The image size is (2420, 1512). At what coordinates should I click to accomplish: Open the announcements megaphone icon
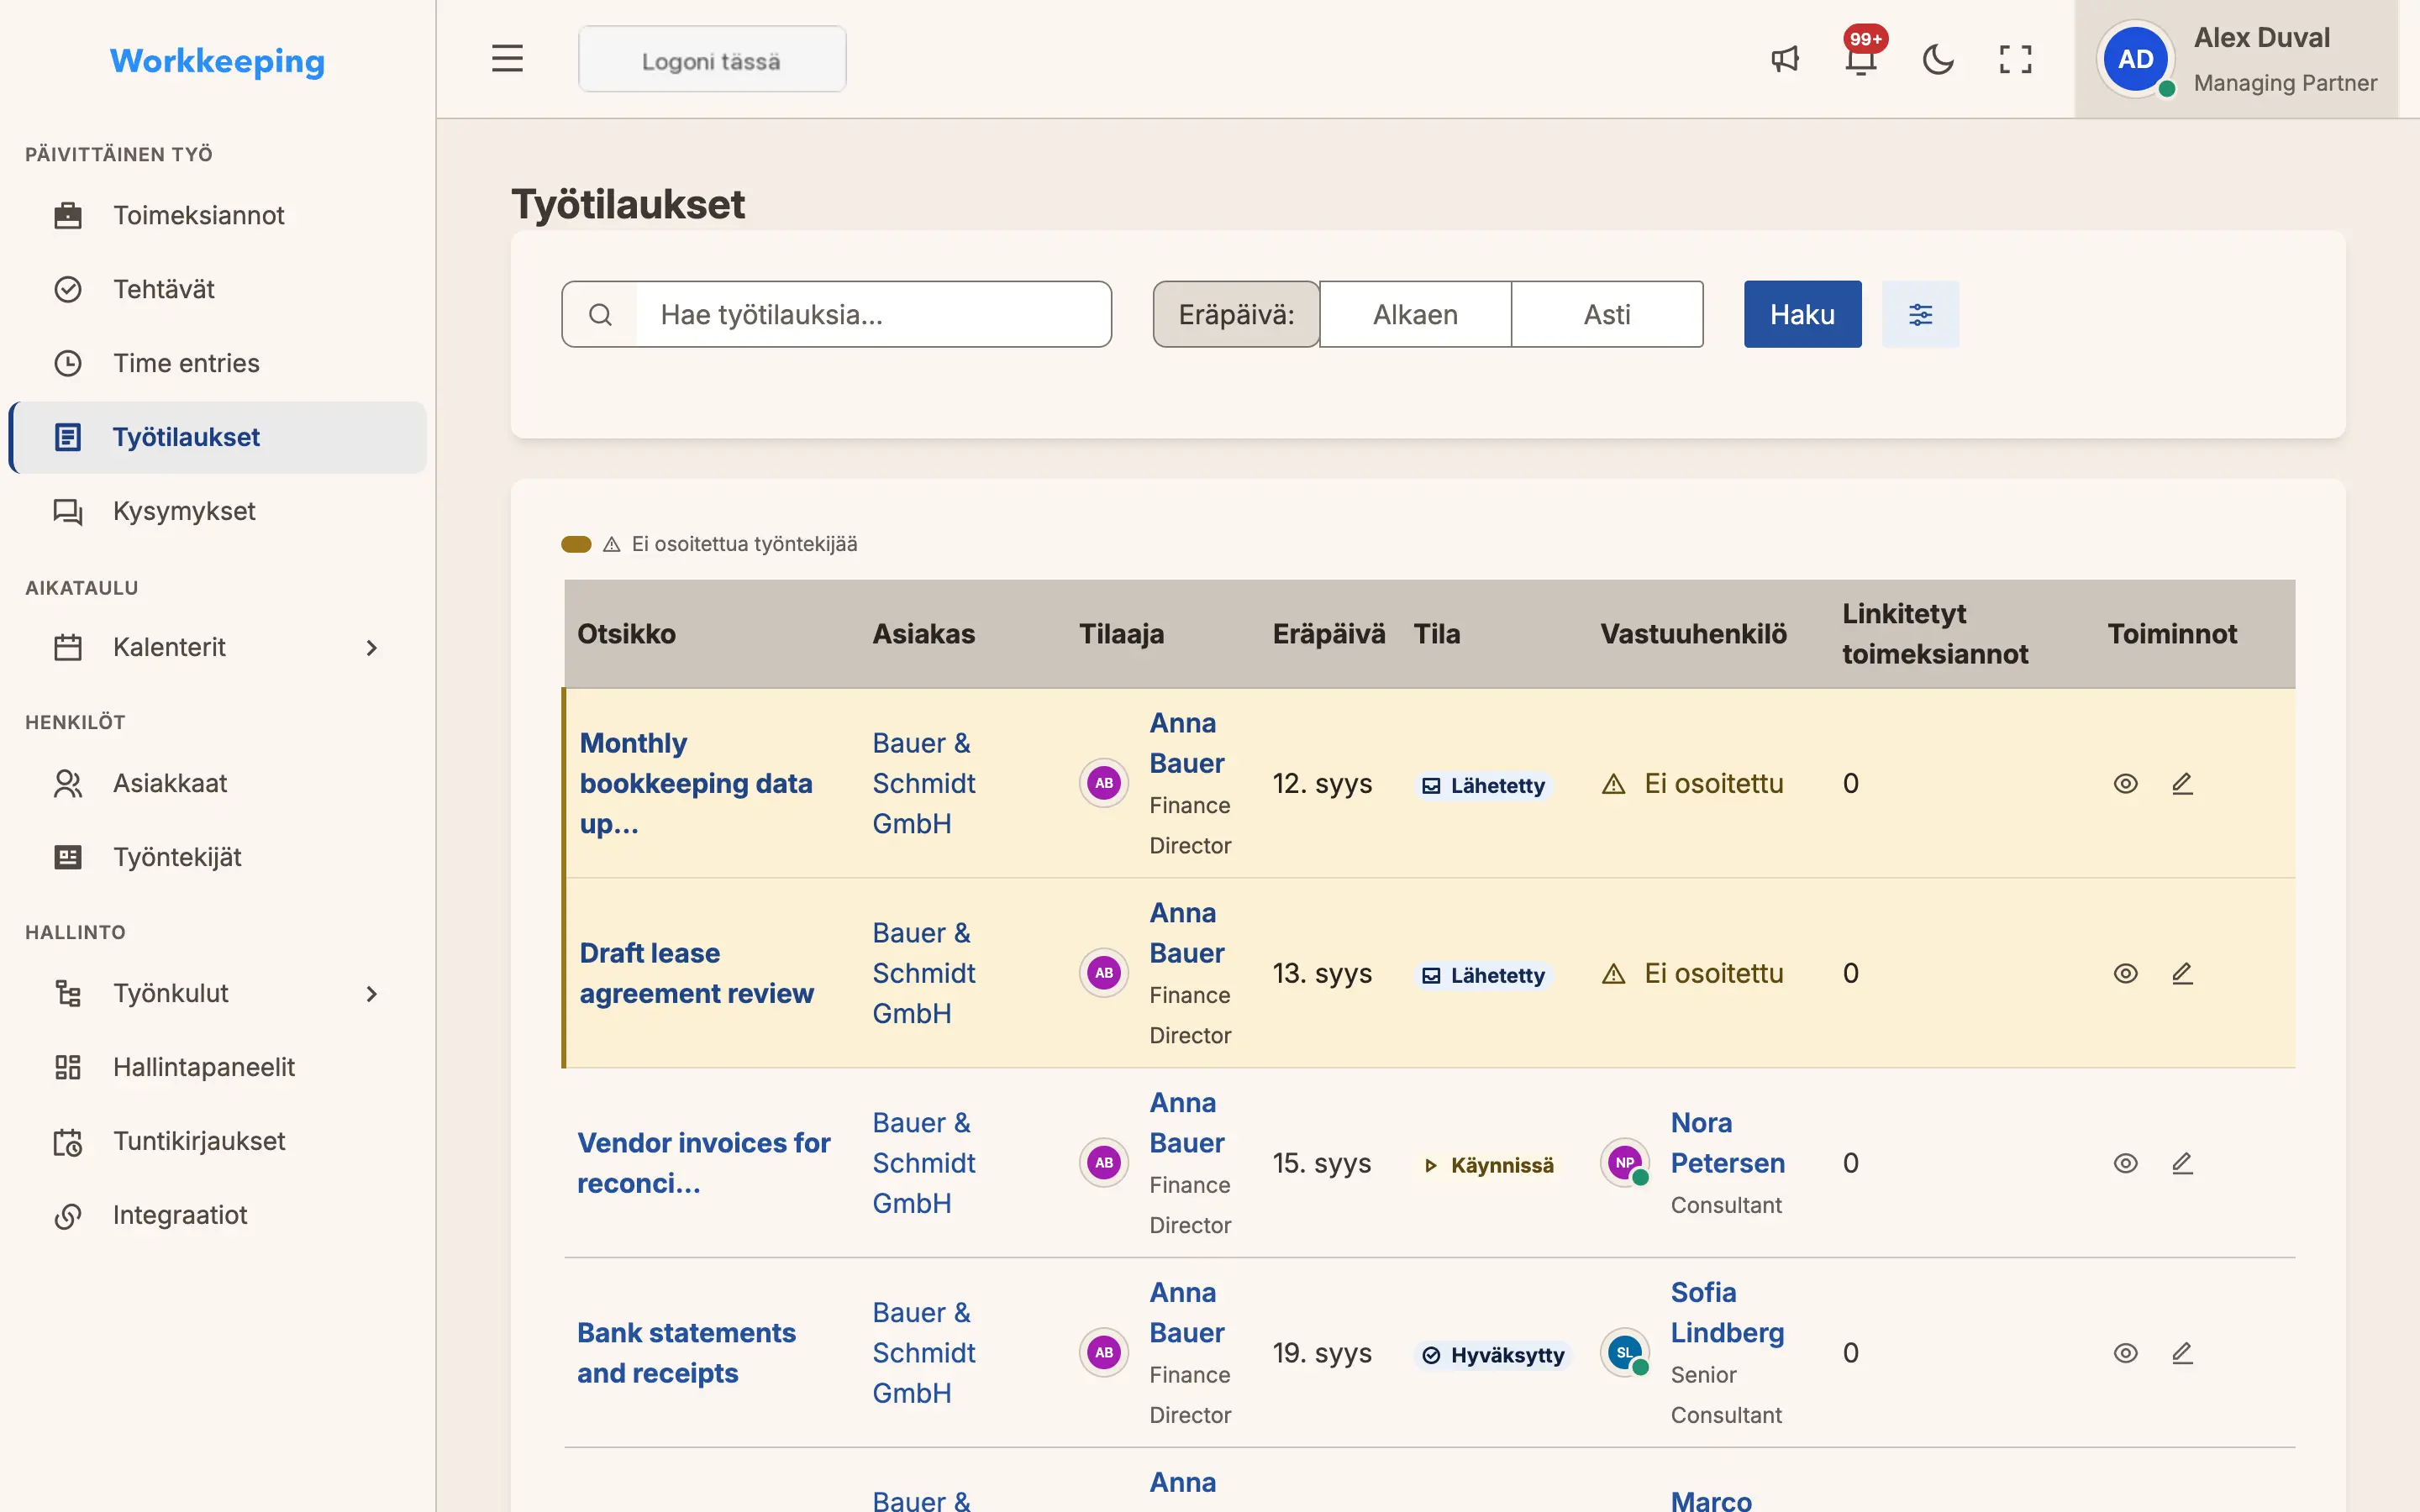[1785, 59]
